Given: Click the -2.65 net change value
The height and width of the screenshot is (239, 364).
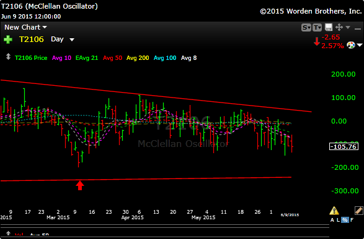Looking at the screenshot, I should click(331, 37).
